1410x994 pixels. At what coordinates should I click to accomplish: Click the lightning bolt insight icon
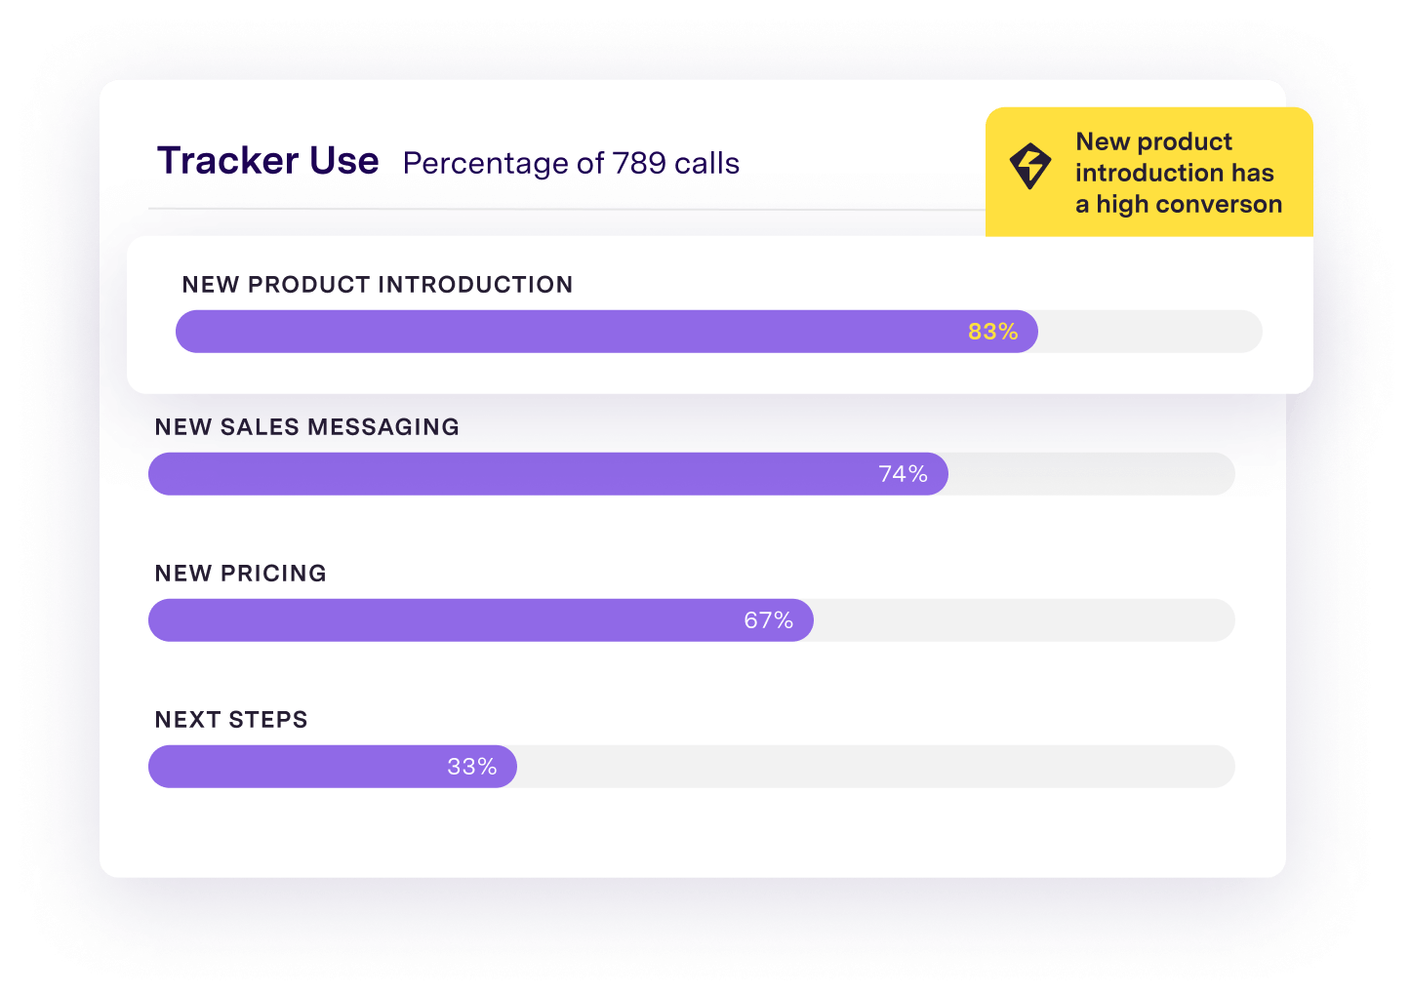pos(1030,166)
